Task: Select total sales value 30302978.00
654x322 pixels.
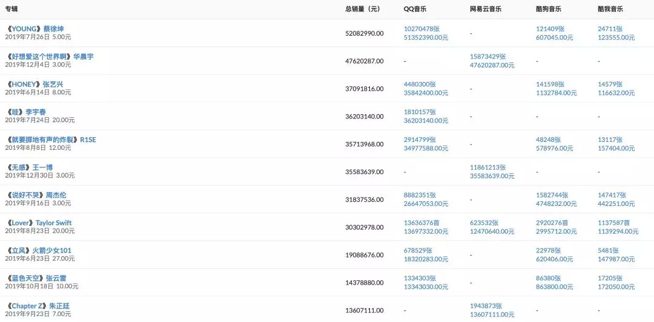Action: click(x=365, y=227)
